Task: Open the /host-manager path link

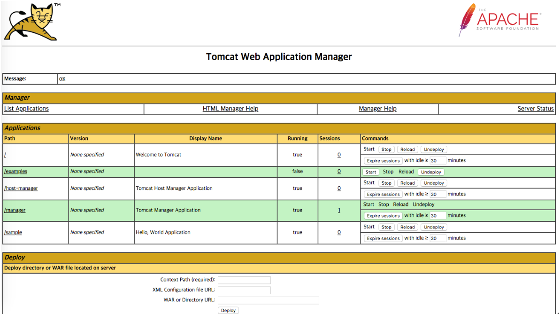Action: click(x=21, y=188)
